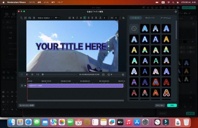Toggle italic formatting
The width and height of the screenshot is (198, 128).
[77, 18]
